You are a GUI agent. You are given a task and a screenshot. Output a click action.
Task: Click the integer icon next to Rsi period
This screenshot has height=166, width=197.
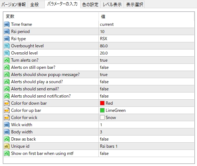pyautogui.click(x=7, y=32)
